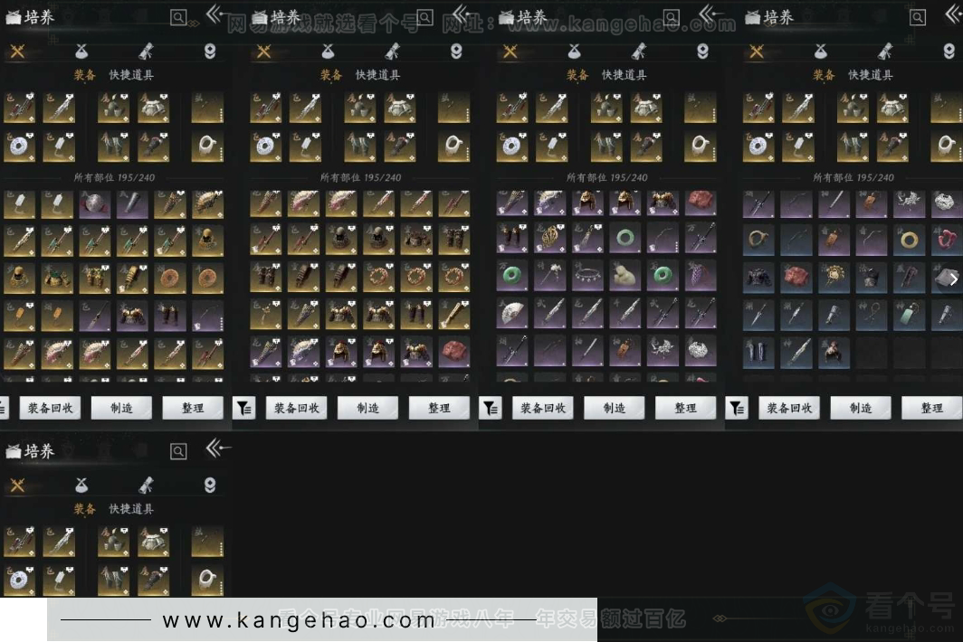The image size is (963, 642).
Task: Switch to the 快捷道具 tab in the third panel
Action: pyautogui.click(x=624, y=75)
